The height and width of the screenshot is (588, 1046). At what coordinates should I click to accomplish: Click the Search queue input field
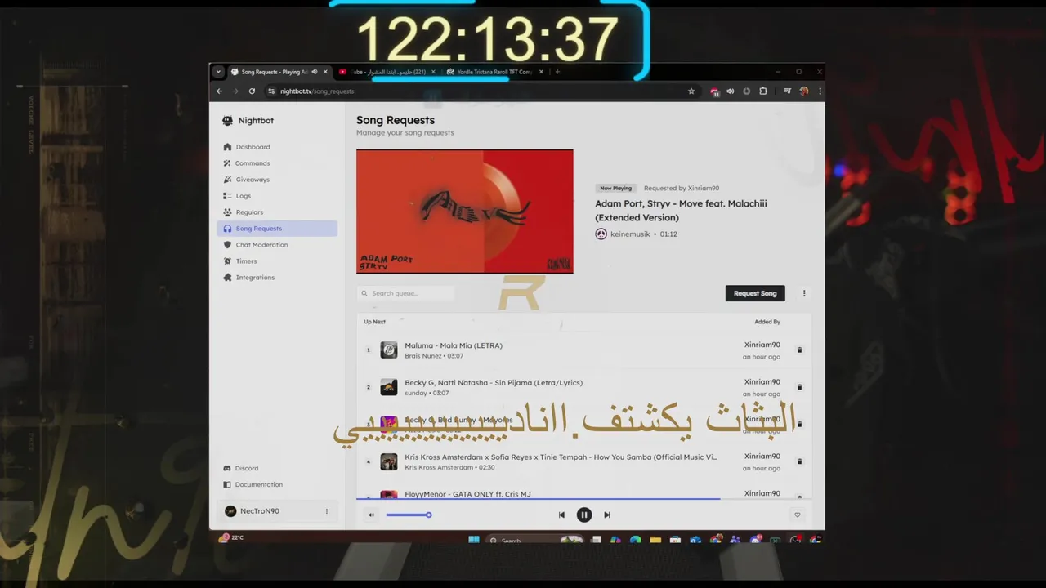pyautogui.click(x=406, y=293)
